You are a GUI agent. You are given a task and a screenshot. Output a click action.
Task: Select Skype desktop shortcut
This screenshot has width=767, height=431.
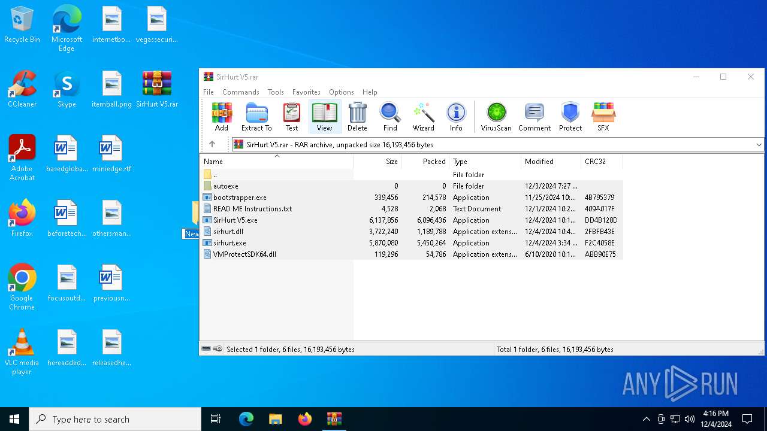67,89
